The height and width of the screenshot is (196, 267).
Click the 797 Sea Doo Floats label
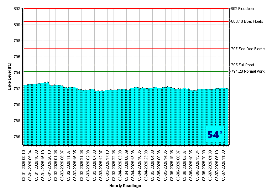coord(248,49)
